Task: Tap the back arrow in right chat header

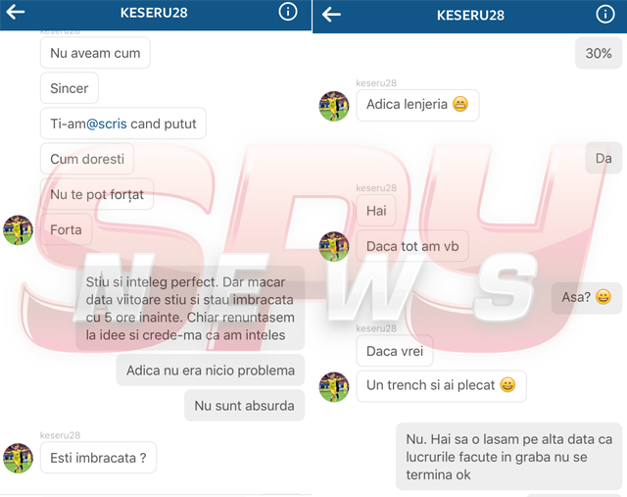Action: click(x=331, y=15)
